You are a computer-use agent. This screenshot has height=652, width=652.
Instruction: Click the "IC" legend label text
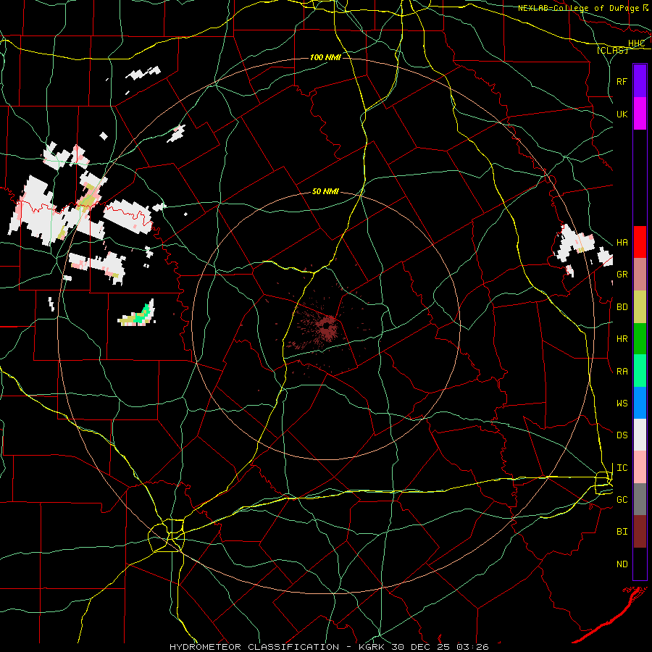(x=622, y=468)
